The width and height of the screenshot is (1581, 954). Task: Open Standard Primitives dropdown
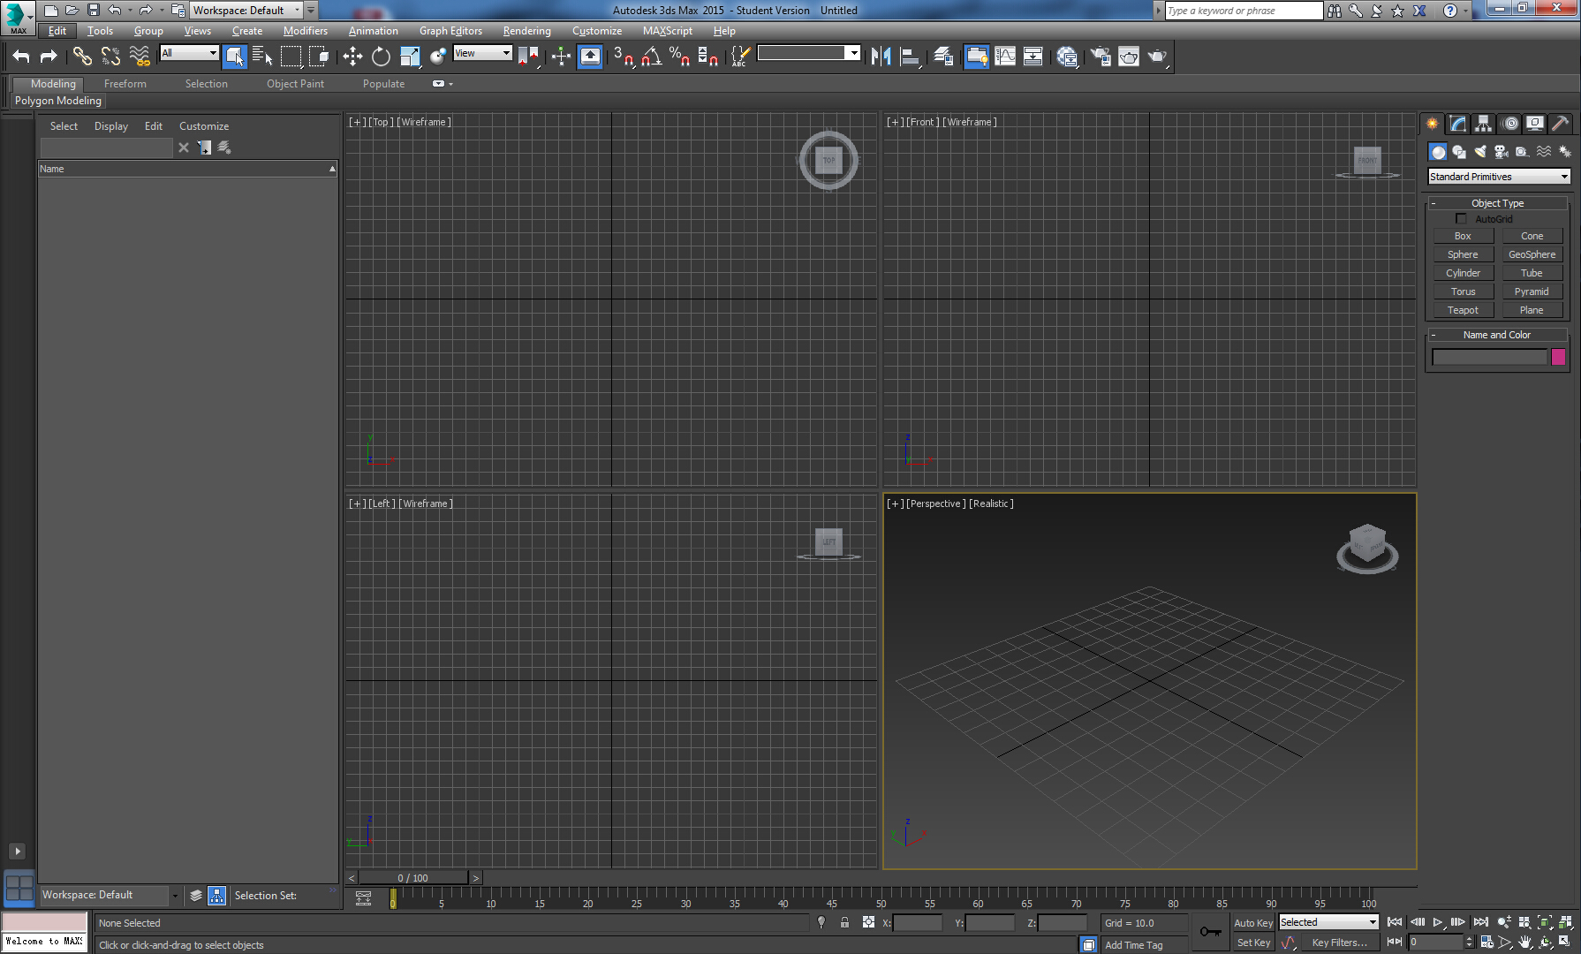pyautogui.click(x=1499, y=177)
